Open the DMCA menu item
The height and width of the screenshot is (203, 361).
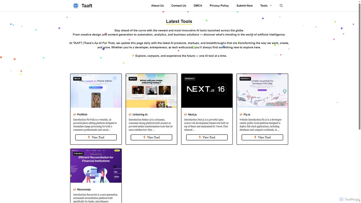tap(198, 6)
